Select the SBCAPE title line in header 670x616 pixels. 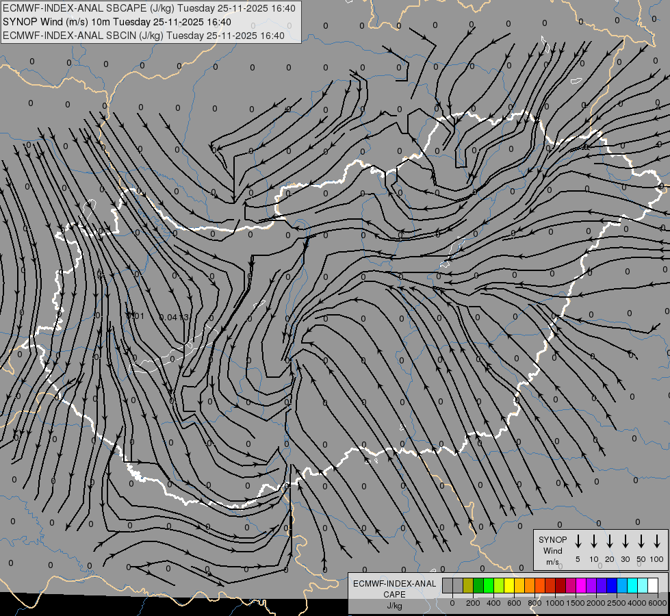point(149,8)
